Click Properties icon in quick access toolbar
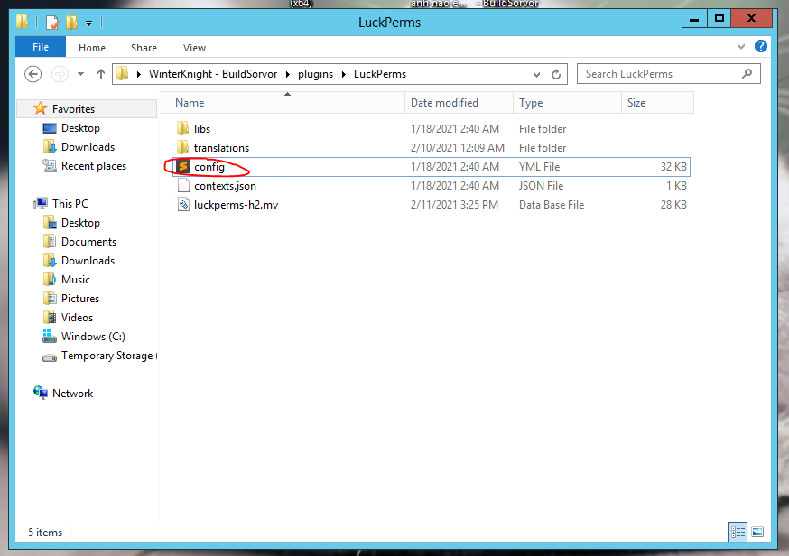This screenshot has width=789, height=556. 51,23
